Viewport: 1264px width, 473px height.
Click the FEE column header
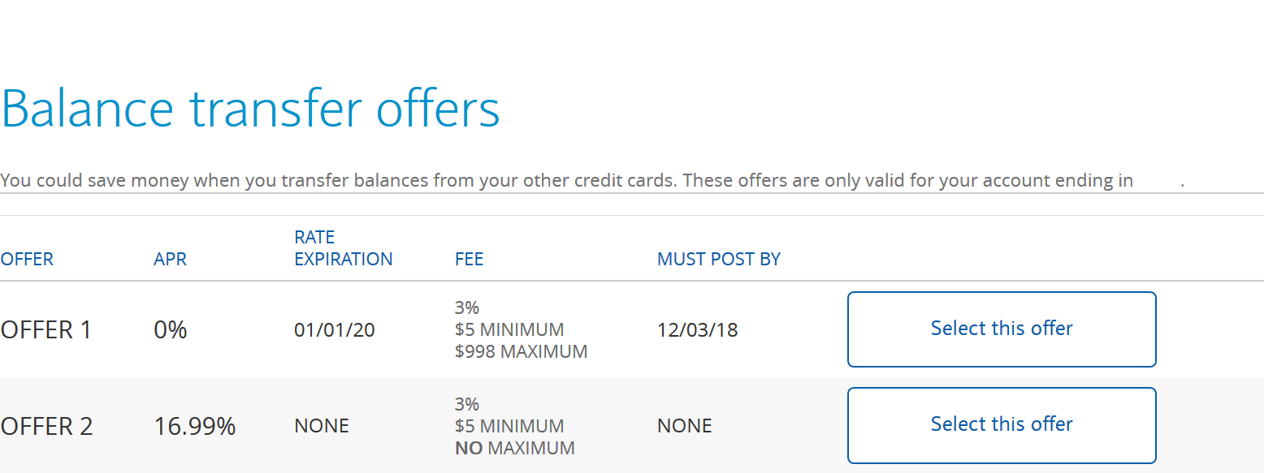click(x=469, y=260)
